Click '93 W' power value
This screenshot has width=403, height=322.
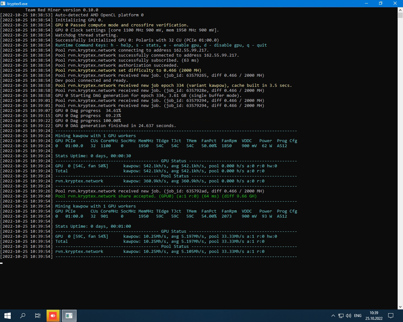pos(267,216)
